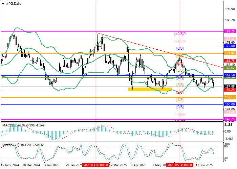Click the chart shift triangle at top-left

coord(2,3)
